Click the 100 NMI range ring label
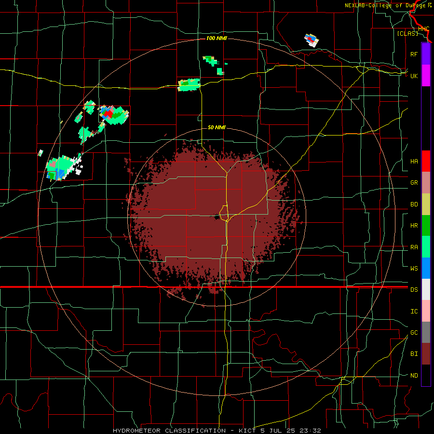 [217, 38]
